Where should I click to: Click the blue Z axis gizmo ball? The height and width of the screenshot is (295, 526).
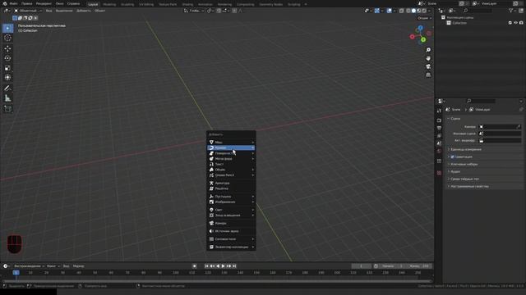(x=420, y=28)
